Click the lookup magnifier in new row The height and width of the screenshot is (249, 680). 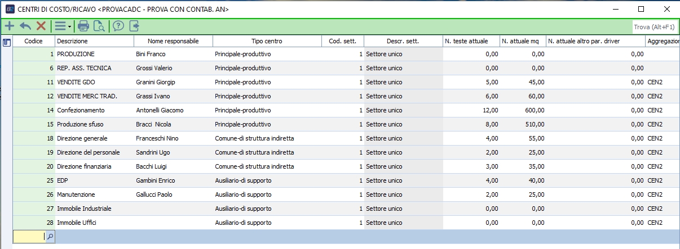point(50,237)
